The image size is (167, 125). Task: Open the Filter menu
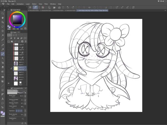pyautogui.click(x=46, y=4)
